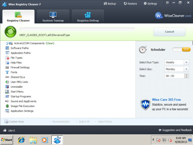Open the skin menu icon in title bar
Screen dimensions: 193x145
167,3
